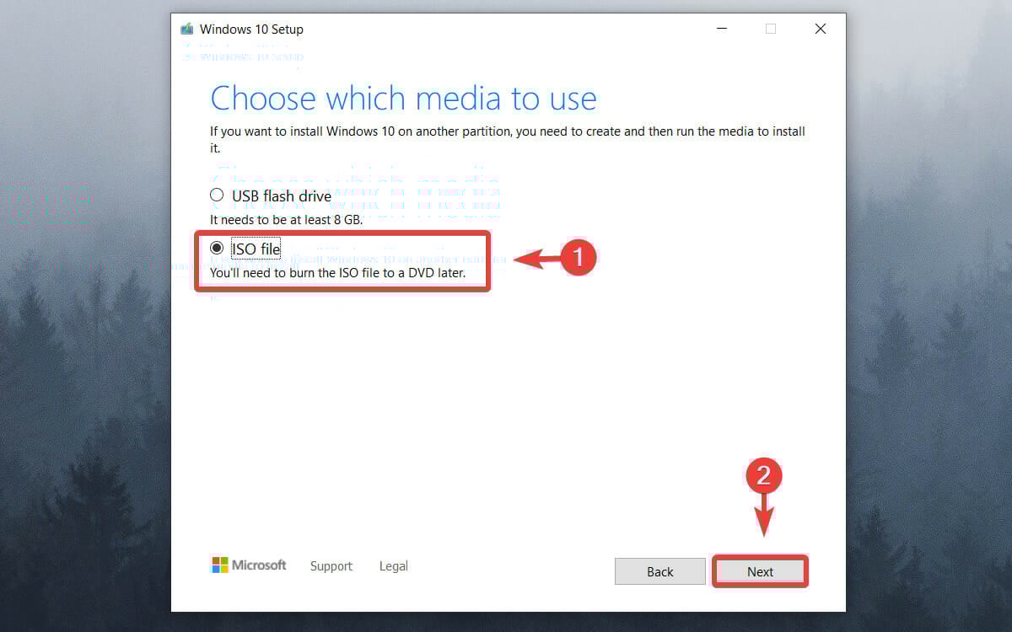The image size is (1012, 632).
Task: Click the 'You'll need to burn the ISO file' text
Action: coord(337,273)
